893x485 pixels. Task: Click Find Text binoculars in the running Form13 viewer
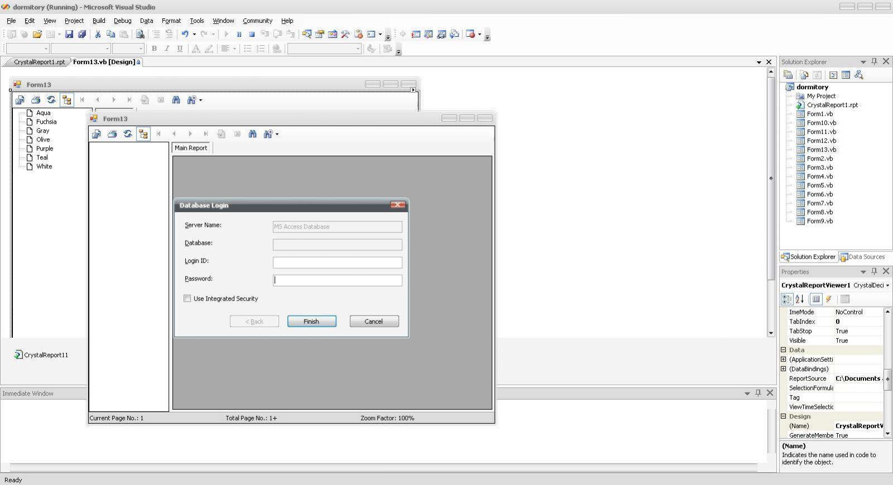click(253, 134)
